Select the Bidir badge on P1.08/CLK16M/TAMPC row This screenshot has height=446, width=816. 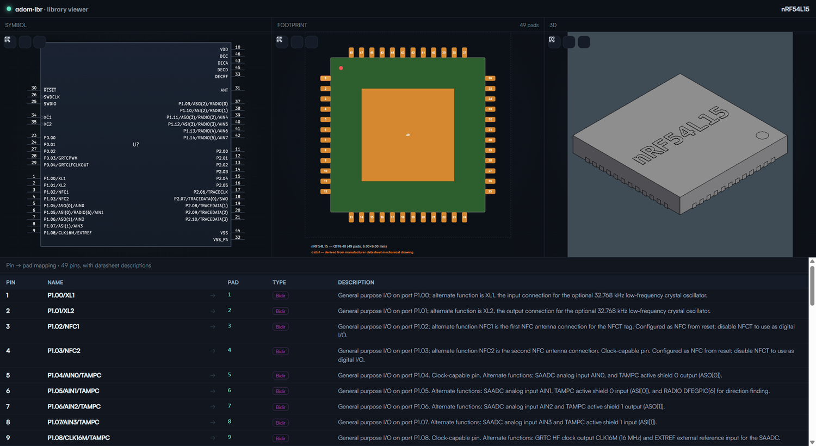(280, 438)
